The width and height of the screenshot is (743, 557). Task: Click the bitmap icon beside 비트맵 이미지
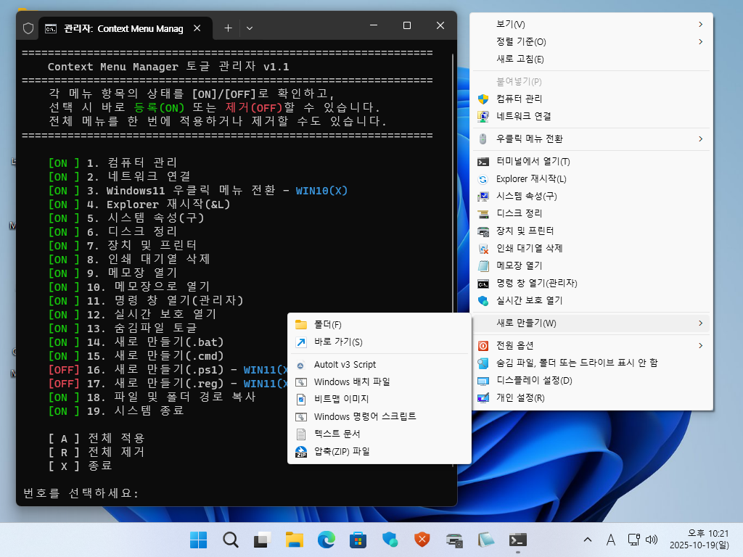301,400
